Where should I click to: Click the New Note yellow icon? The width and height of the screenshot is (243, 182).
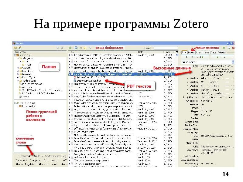85,48
